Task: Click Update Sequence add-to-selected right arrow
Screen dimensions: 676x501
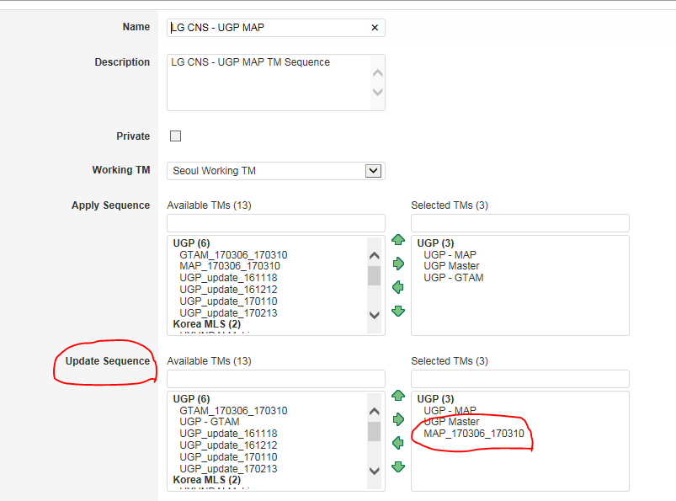Action: [x=398, y=419]
